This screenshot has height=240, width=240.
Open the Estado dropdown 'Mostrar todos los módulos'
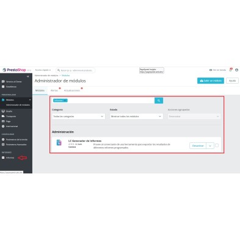(136, 117)
